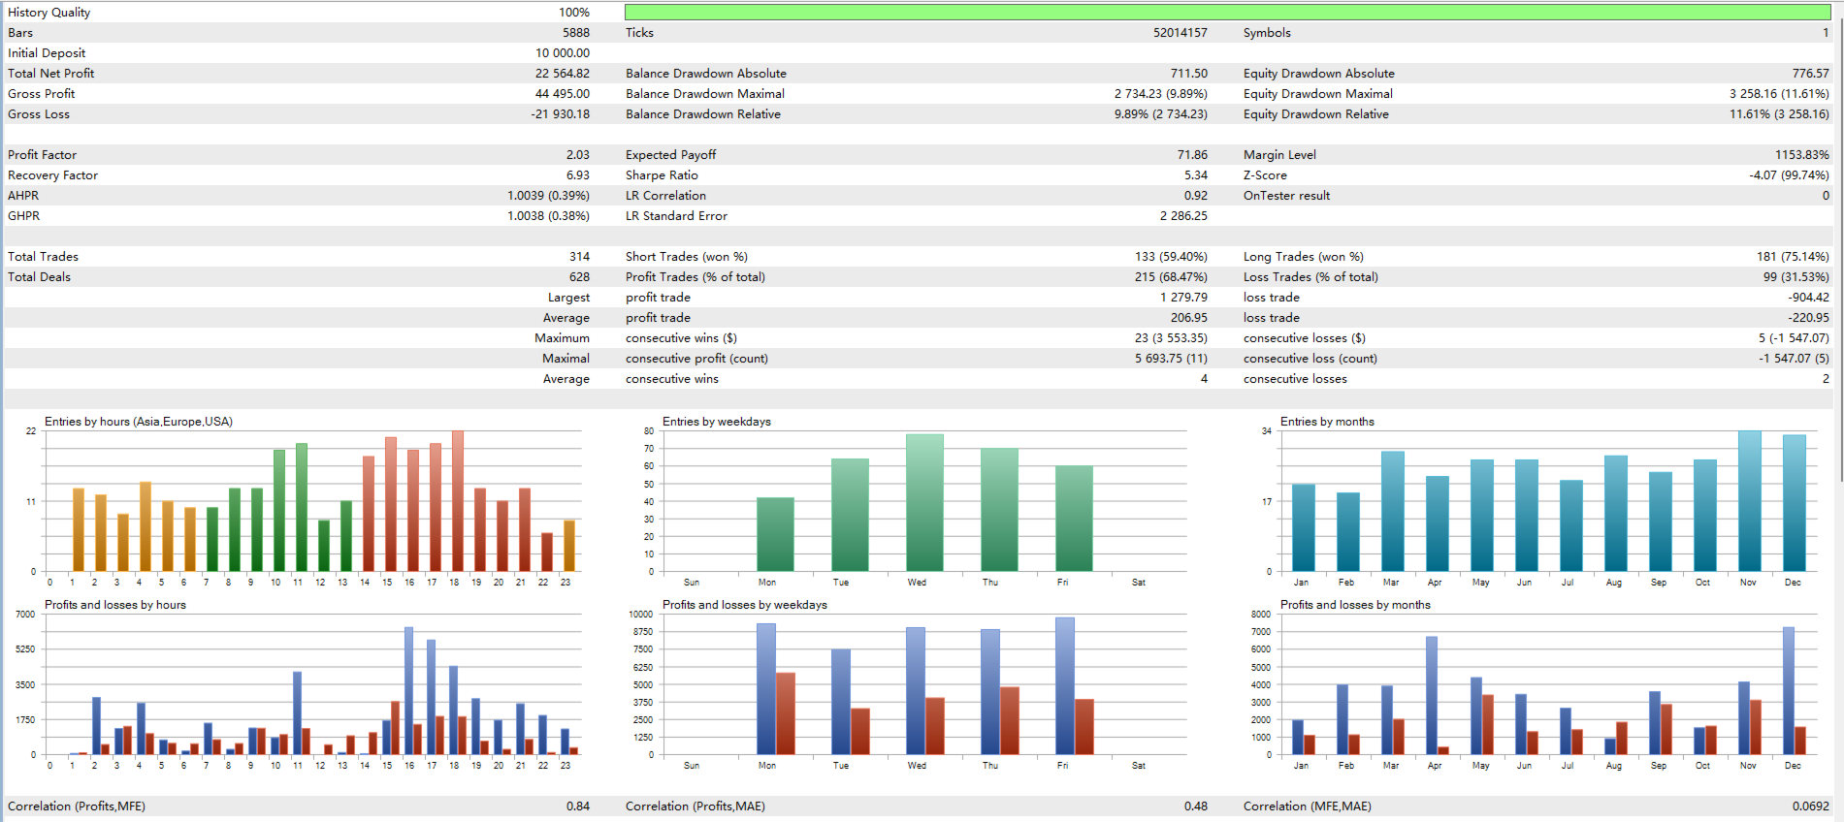The width and height of the screenshot is (1844, 822).
Task: Click the Profits and losses by months title
Action: pyautogui.click(x=1355, y=605)
